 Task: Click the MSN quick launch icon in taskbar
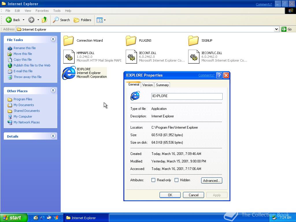[x=56, y=218]
